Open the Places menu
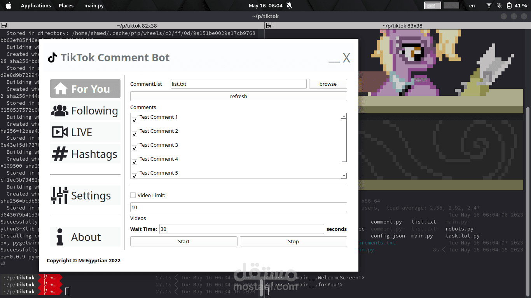The height and width of the screenshot is (298, 531). click(66, 5)
